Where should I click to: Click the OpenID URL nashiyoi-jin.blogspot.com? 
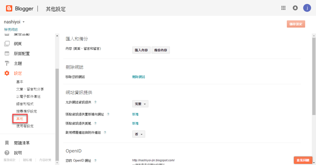click(153, 160)
